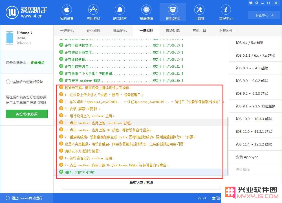This screenshot has height=203, width=282.
Task: Click 备份/恢复数据 green button
Action: click(x=27, y=114)
